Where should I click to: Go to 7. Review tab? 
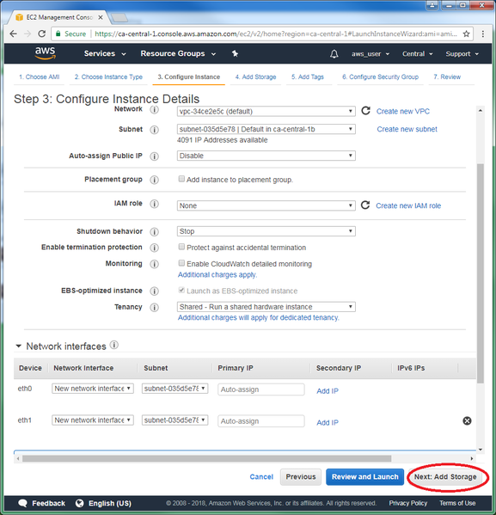click(447, 77)
